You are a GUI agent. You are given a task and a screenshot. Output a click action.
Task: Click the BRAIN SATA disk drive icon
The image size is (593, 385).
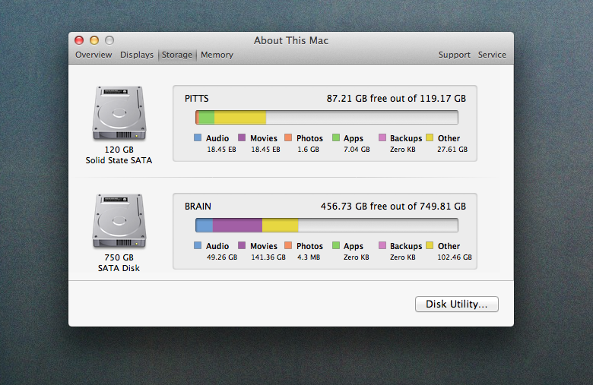119,221
